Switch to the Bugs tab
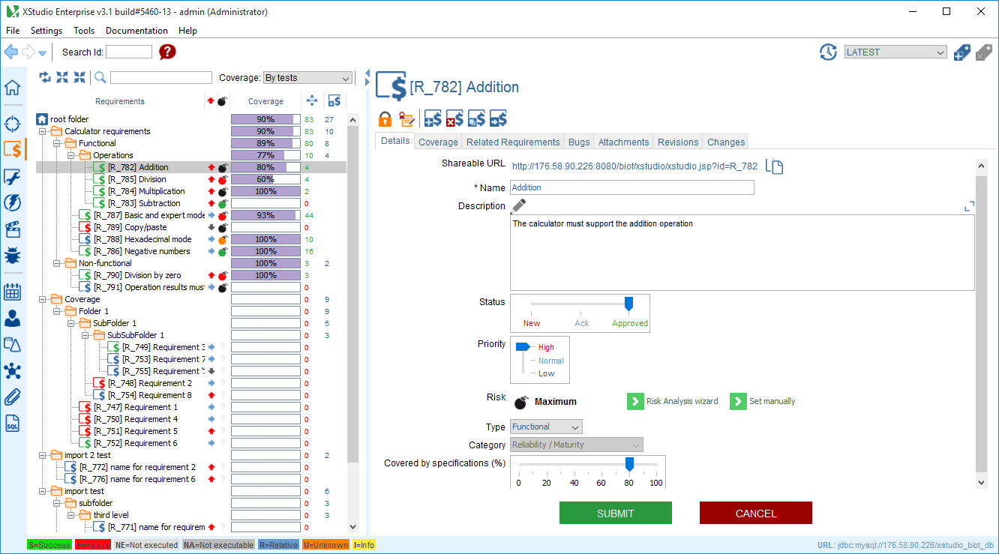 click(x=579, y=142)
